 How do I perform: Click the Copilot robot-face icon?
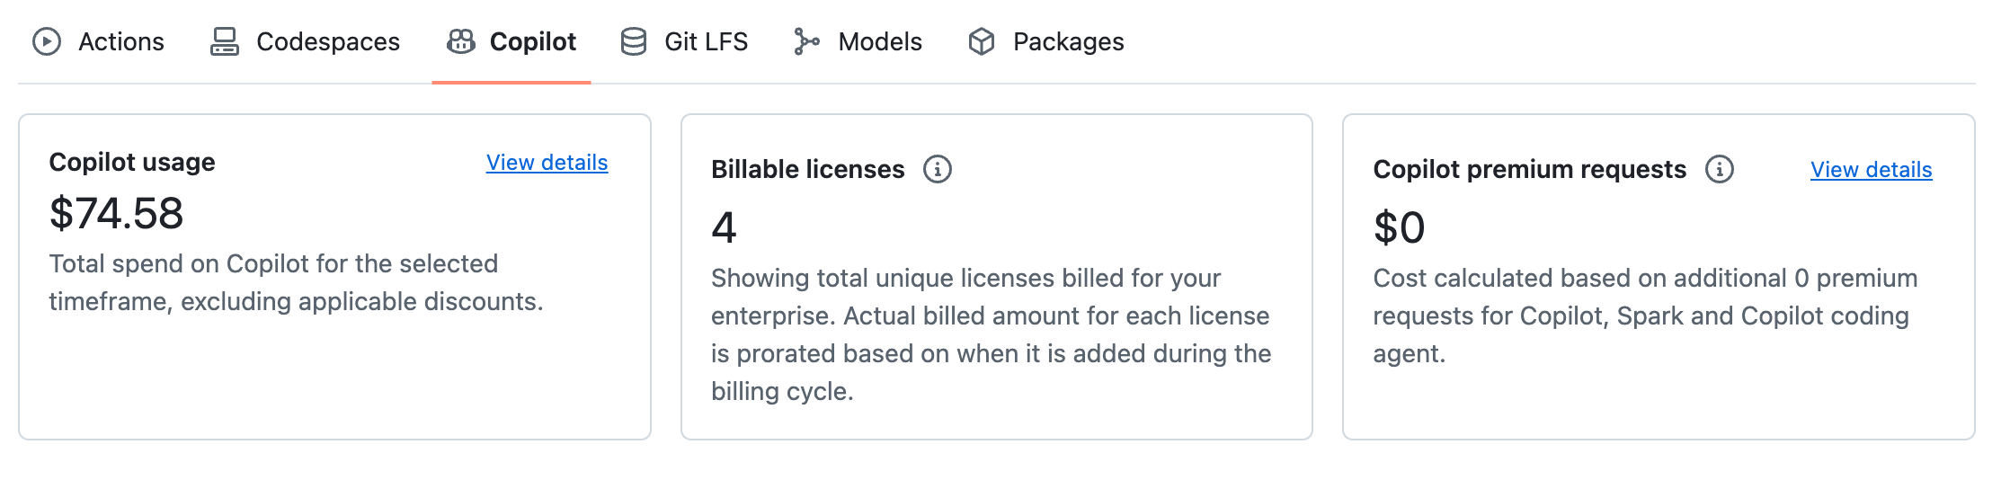(461, 41)
